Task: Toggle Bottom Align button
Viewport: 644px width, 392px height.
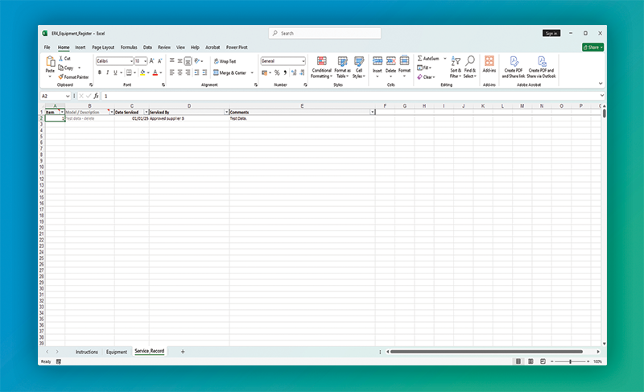Action: (188, 60)
